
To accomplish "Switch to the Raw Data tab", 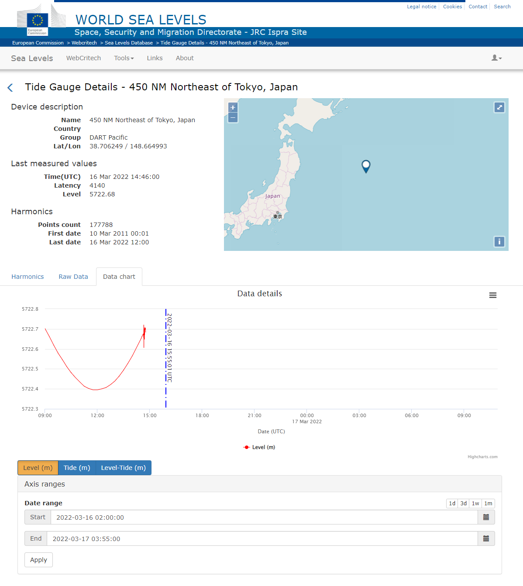I will (73, 277).
